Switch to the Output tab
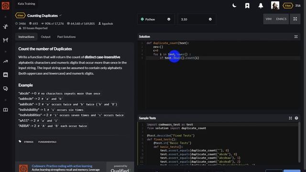Image resolution: width=306 pixels, height=172 pixels. pos(46,37)
